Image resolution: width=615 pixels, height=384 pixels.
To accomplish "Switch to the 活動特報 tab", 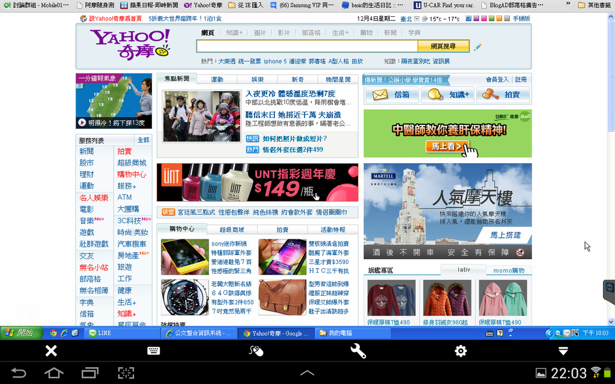I will [333, 230].
